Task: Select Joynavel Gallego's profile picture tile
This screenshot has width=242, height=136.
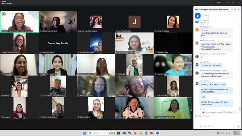Action: [173, 22]
